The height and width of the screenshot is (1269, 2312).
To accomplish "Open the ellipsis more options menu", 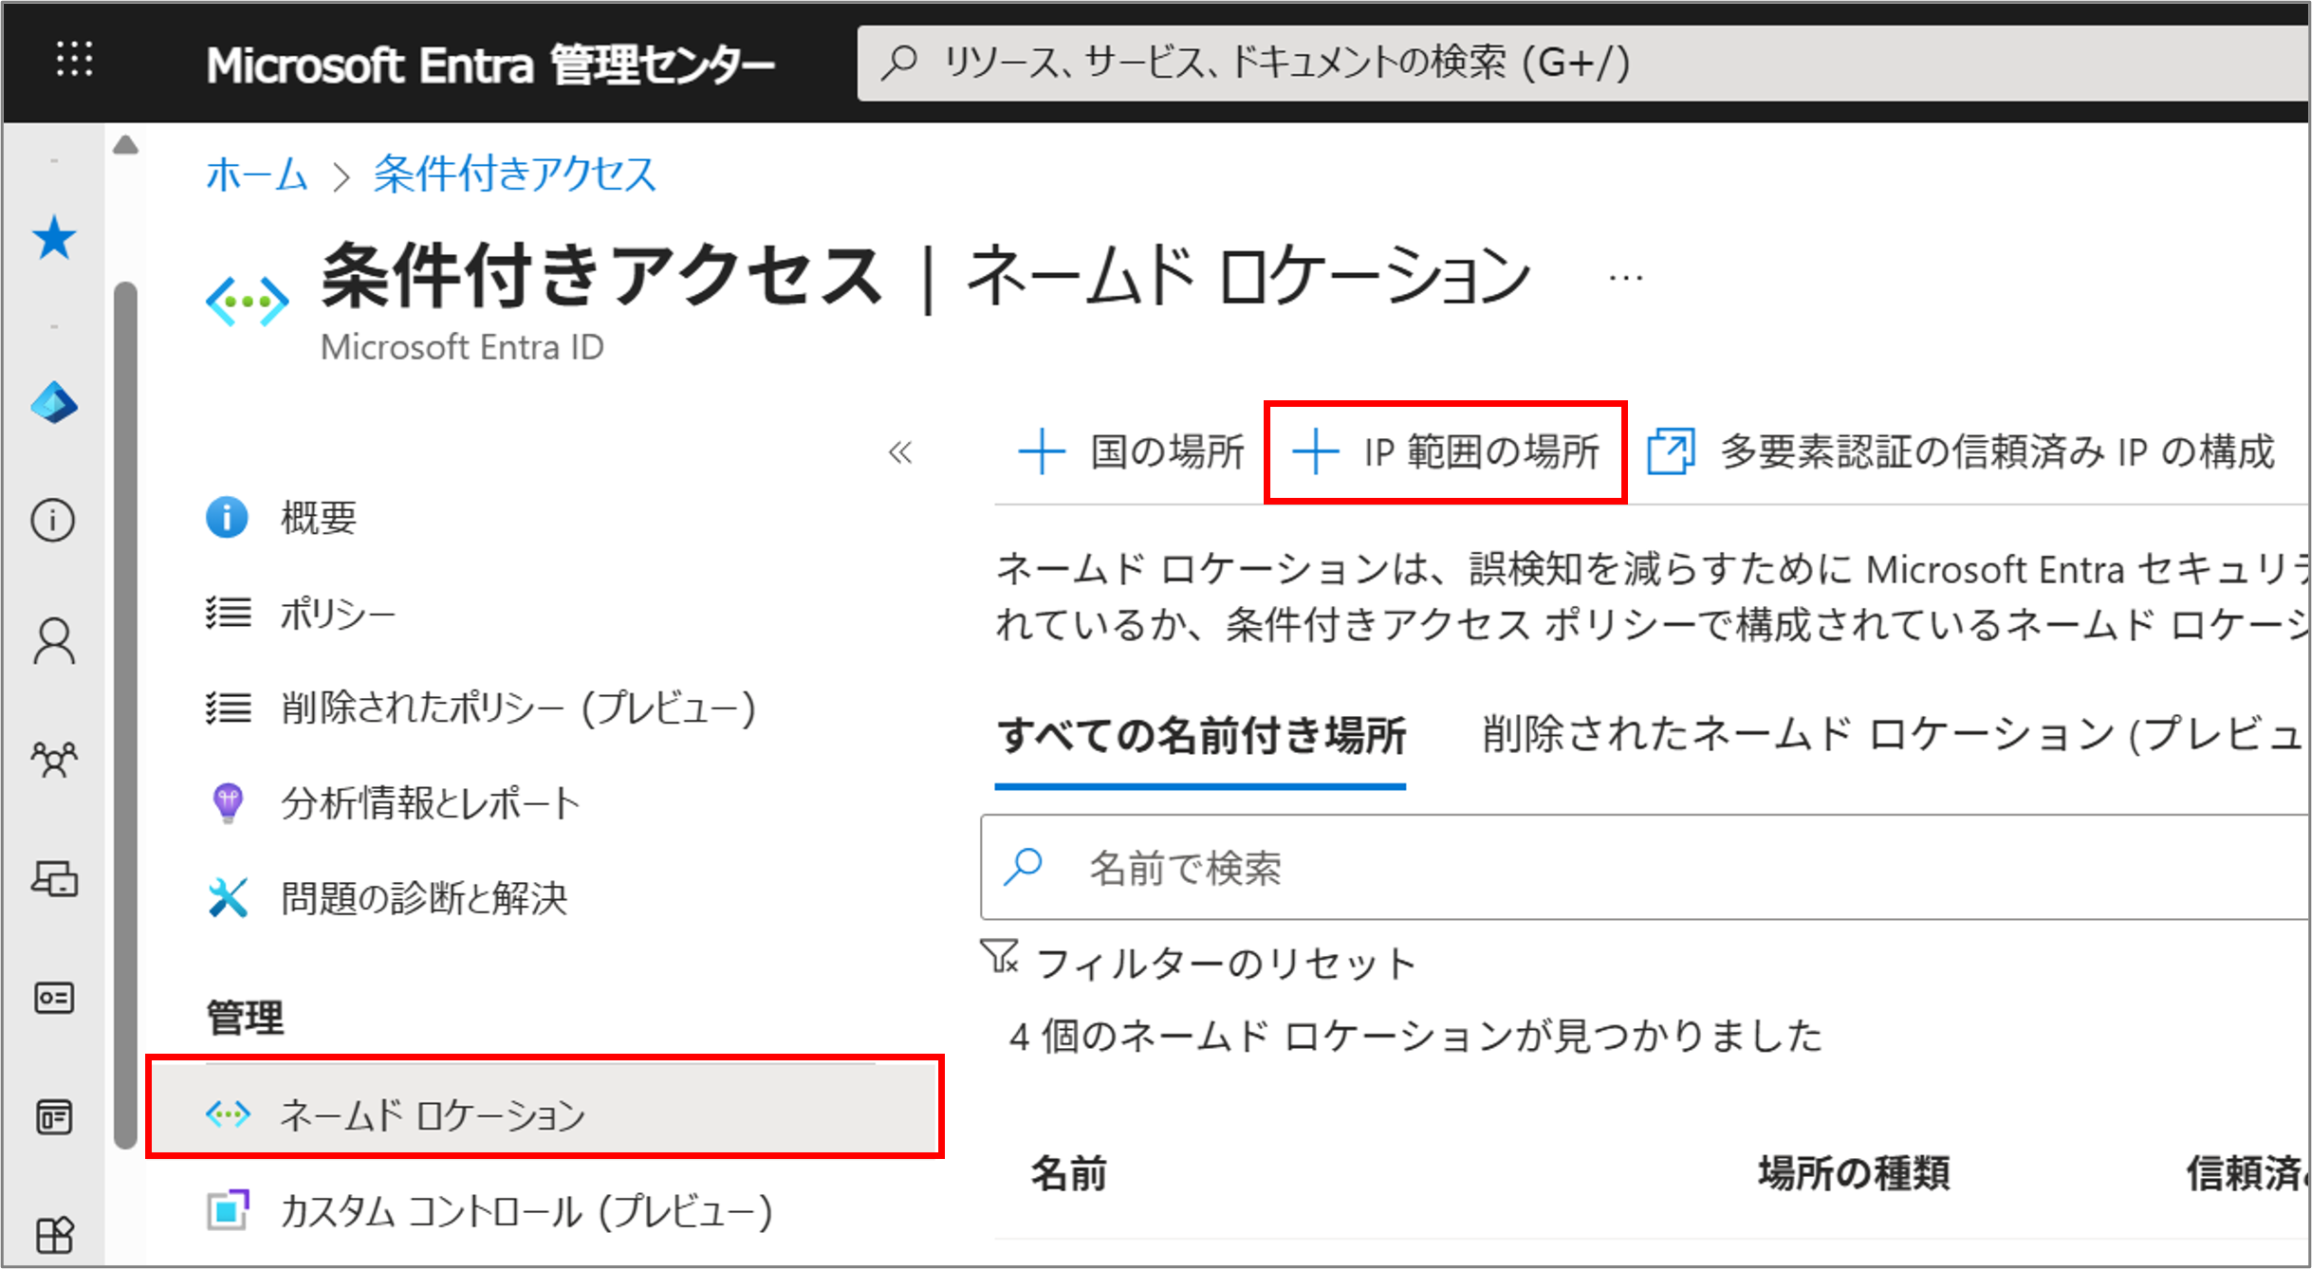I will (x=1625, y=278).
